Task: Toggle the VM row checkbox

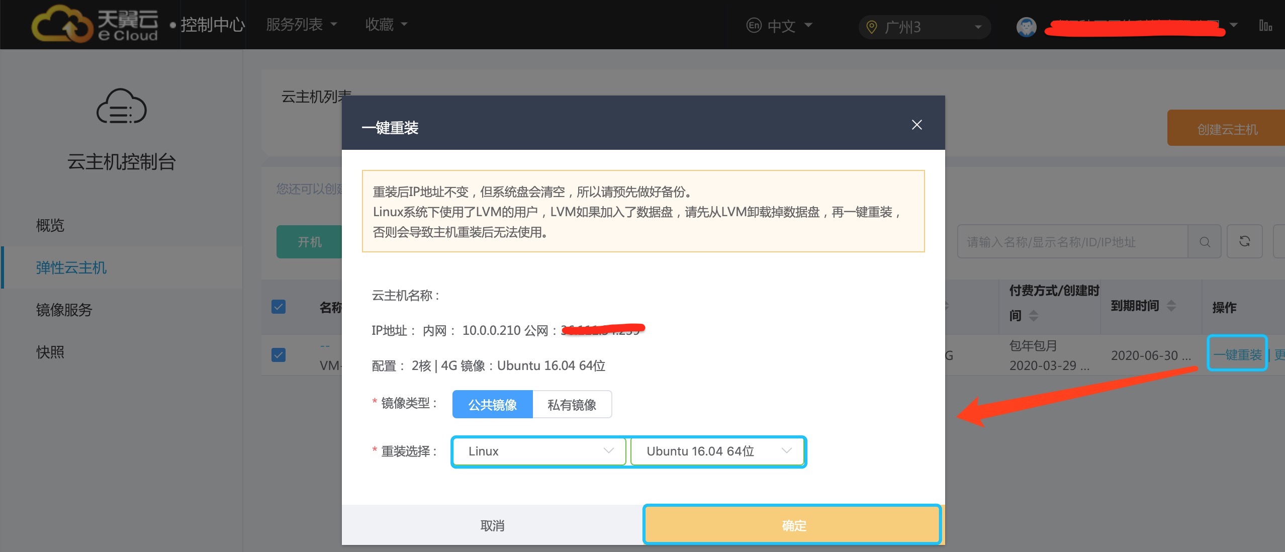Action: pyautogui.click(x=279, y=355)
